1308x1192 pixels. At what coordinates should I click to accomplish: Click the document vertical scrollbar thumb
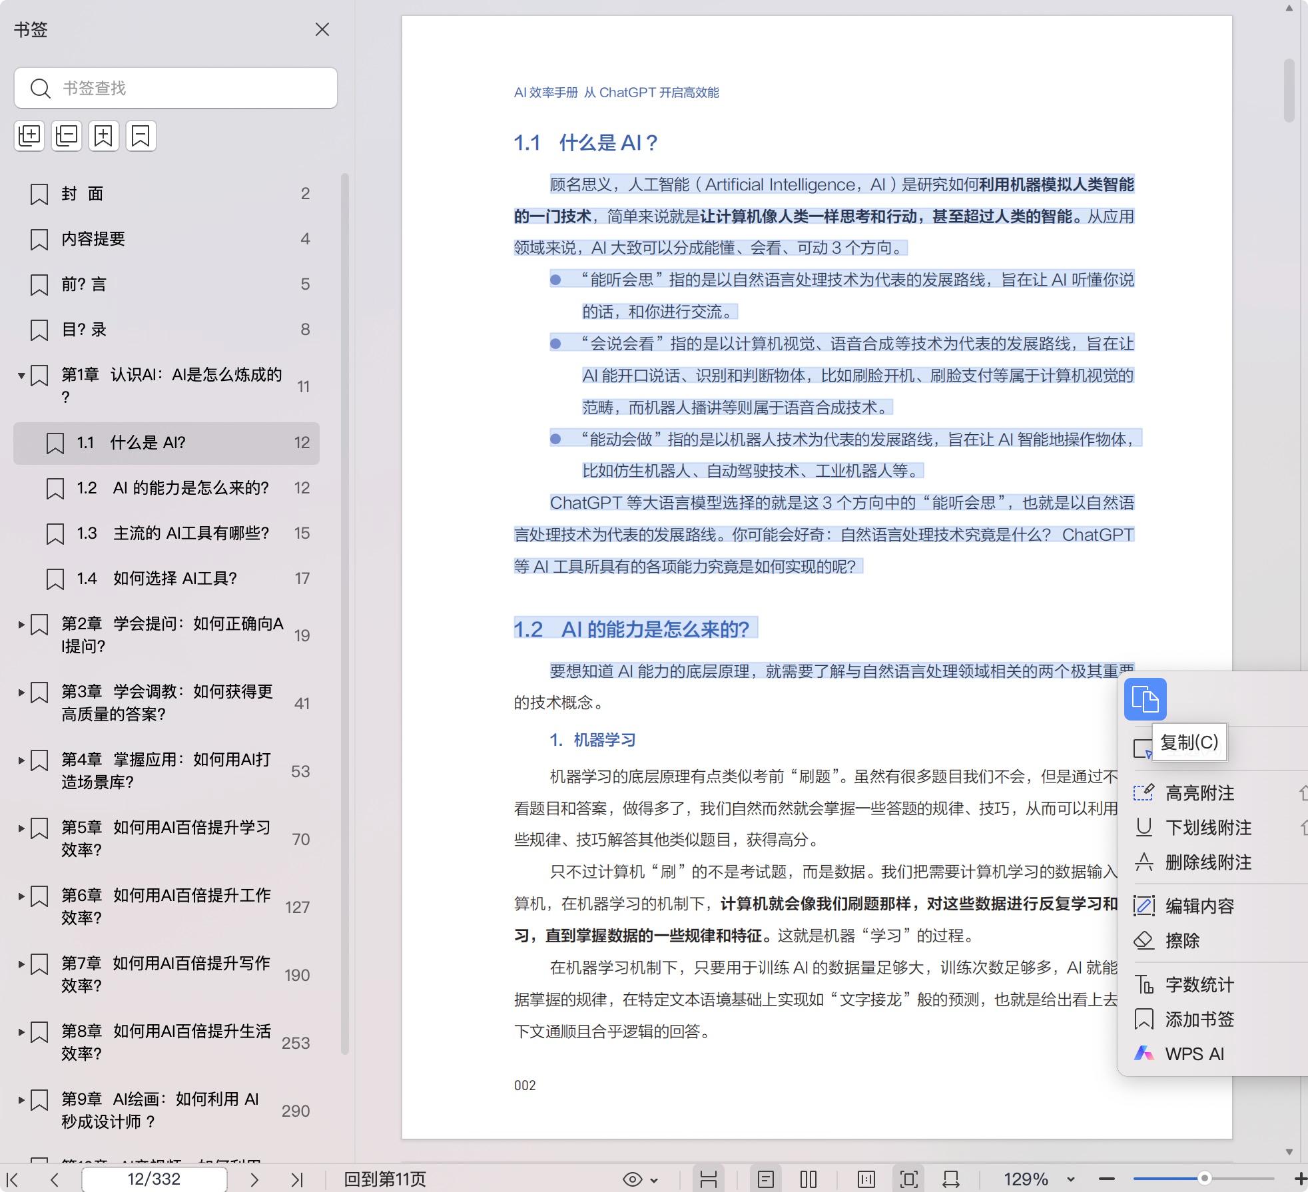pos(1289,91)
